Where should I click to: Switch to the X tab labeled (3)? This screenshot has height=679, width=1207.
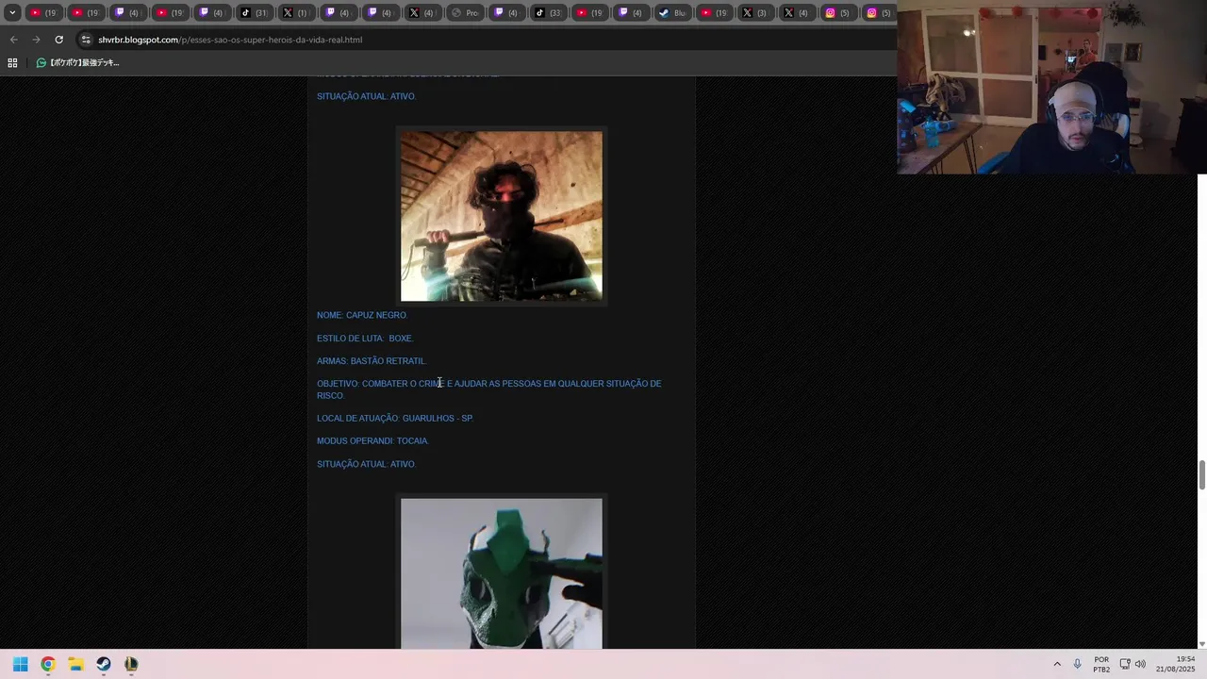(x=755, y=12)
